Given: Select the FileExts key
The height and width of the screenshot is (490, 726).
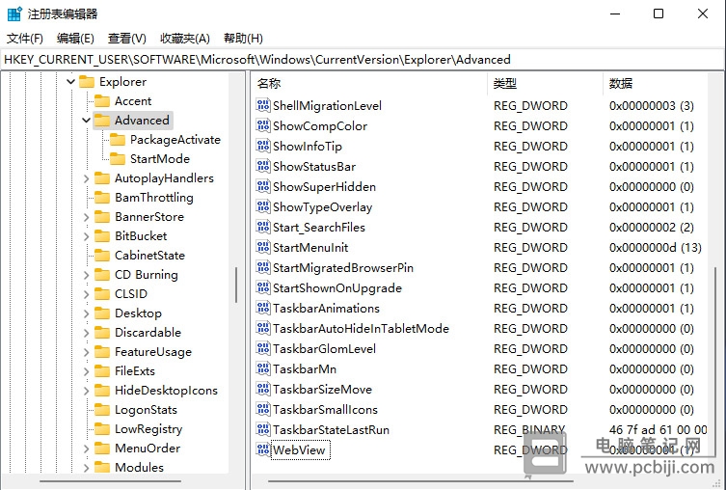Looking at the screenshot, I should tap(135, 371).
